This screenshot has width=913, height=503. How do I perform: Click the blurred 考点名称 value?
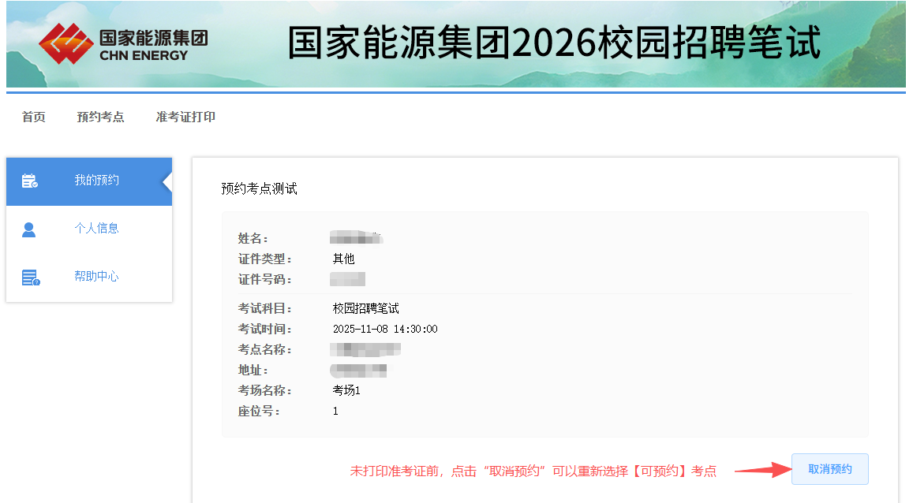pyautogui.click(x=366, y=349)
